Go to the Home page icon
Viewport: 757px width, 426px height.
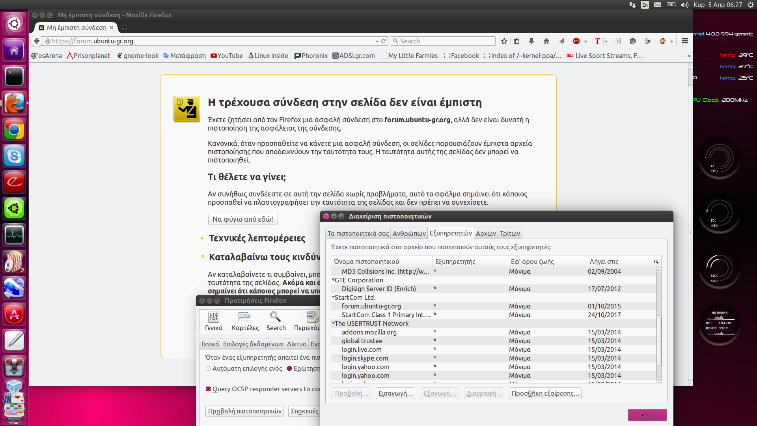(x=546, y=41)
